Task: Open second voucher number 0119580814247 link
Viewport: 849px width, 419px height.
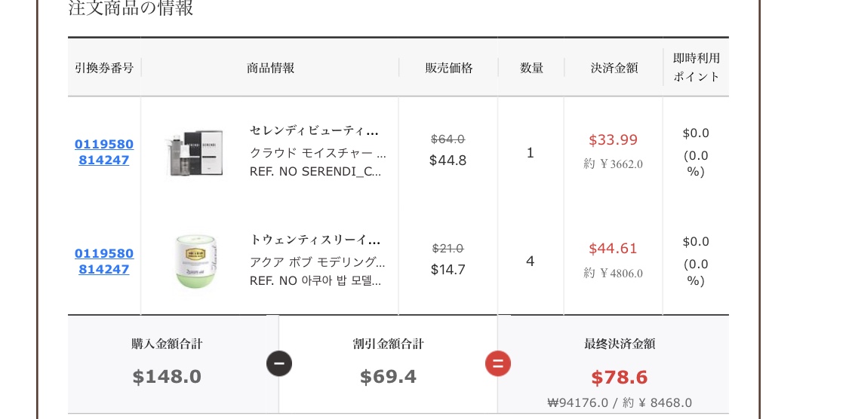Action: pos(104,261)
